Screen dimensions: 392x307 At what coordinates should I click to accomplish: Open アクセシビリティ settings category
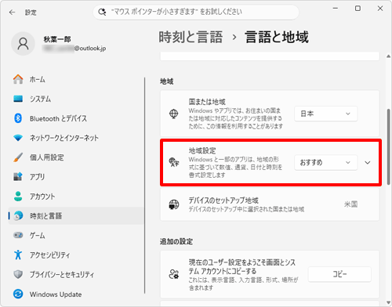tap(76, 255)
